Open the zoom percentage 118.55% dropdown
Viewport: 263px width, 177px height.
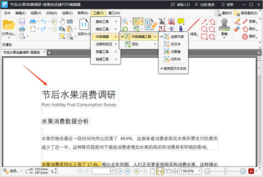pyautogui.click(x=199, y=171)
